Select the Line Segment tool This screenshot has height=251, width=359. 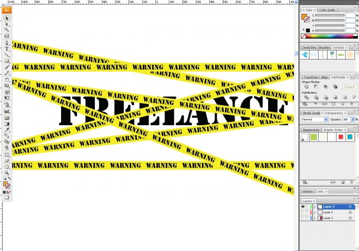tap(7, 55)
